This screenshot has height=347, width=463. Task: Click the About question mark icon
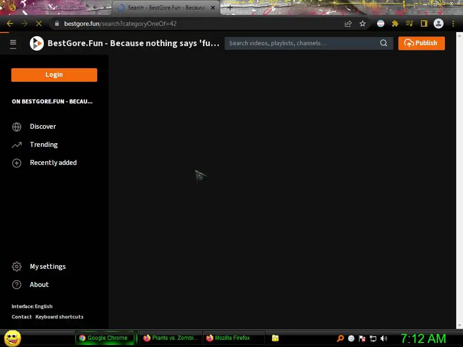coord(17,285)
